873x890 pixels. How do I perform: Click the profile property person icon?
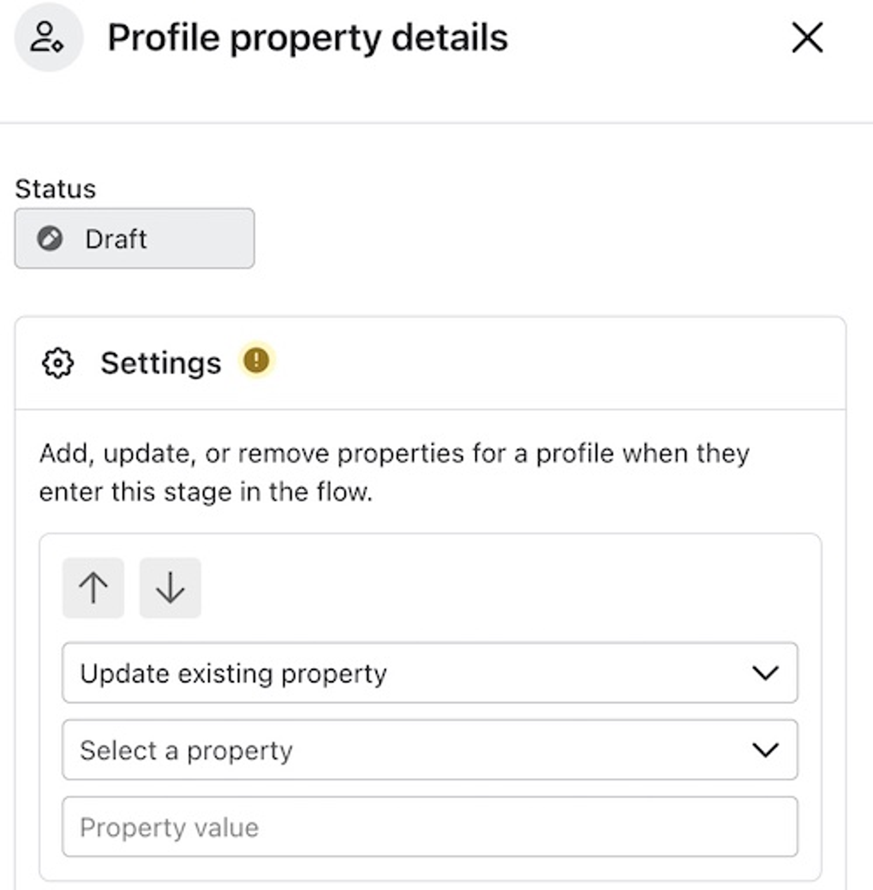(x=48, y=38)
